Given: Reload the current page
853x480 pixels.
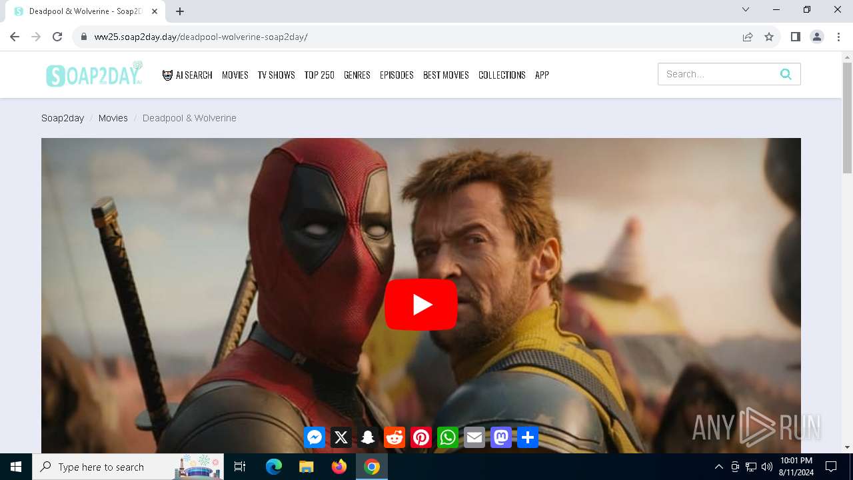Looking at the screenshot, I should click(x=57, y=37).
